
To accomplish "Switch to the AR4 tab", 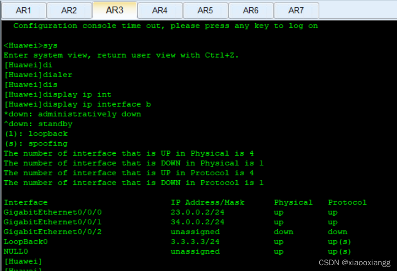I will point(160,10).
